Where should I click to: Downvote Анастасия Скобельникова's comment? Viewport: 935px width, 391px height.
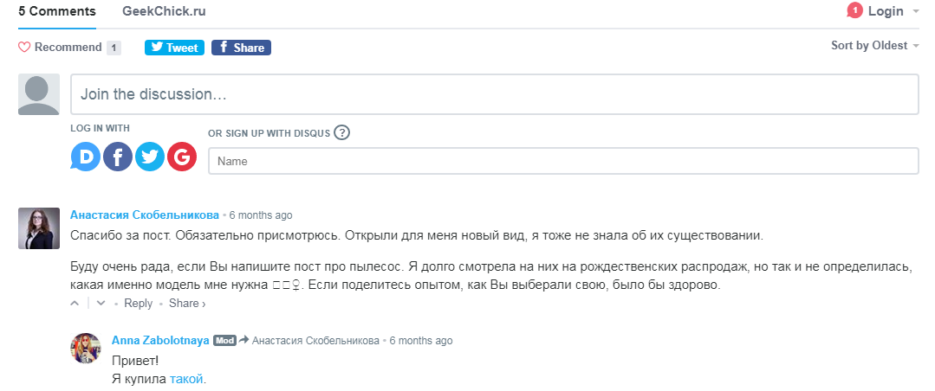pyautogui.click(x=101, y=303)
